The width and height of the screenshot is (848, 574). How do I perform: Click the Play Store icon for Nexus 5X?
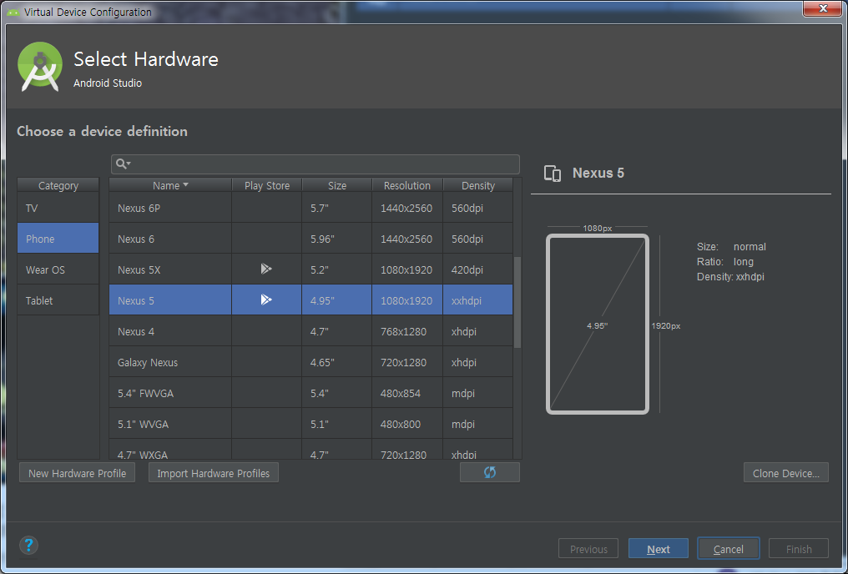click(x=266, y=269)
